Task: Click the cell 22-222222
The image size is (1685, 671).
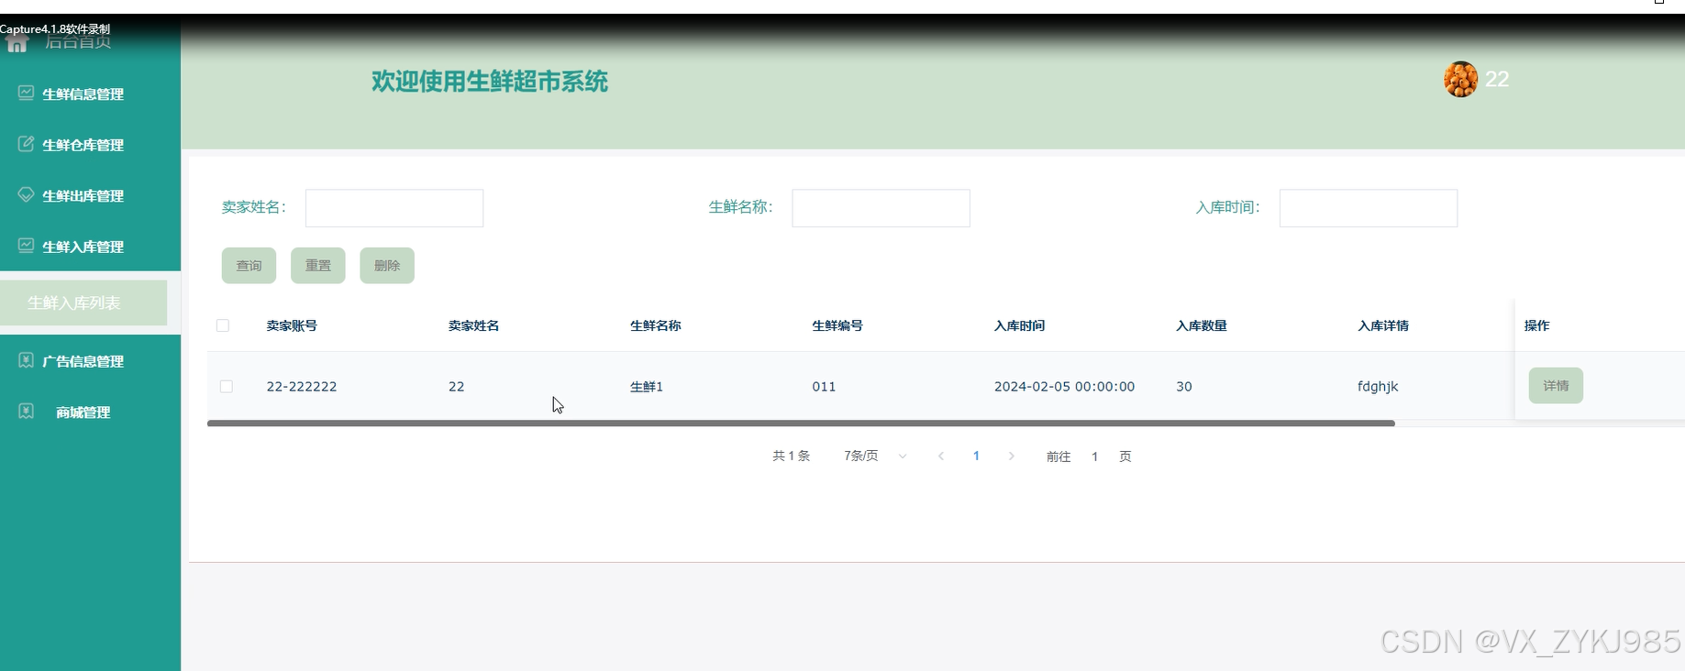Action: click(x=302, y=387)
